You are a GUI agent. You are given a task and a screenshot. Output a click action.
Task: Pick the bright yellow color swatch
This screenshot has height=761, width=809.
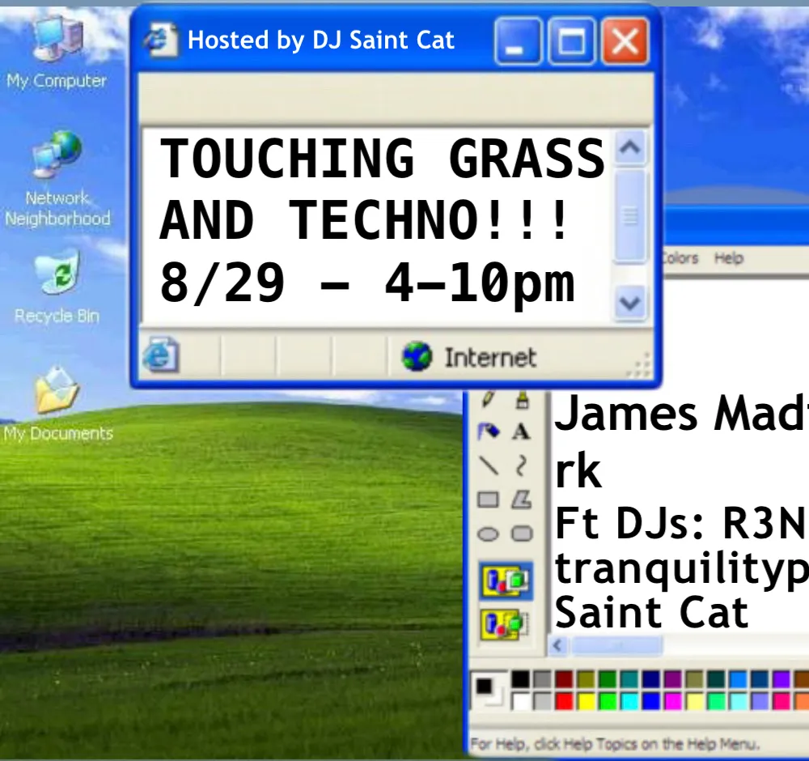[x=586, y=701]
